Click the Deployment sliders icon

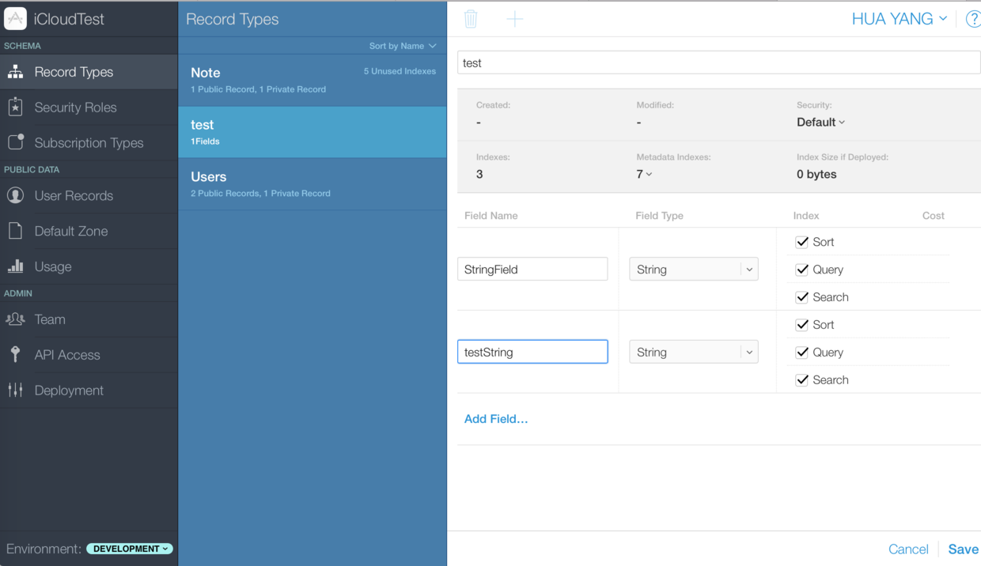15,390
